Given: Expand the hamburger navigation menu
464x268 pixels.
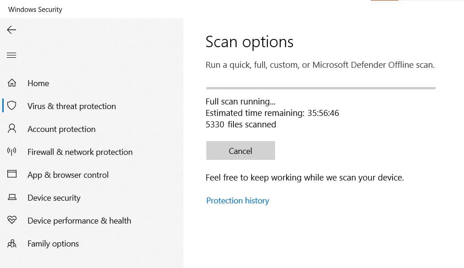Looking at the screenshot, I should (x=11, y=55).
